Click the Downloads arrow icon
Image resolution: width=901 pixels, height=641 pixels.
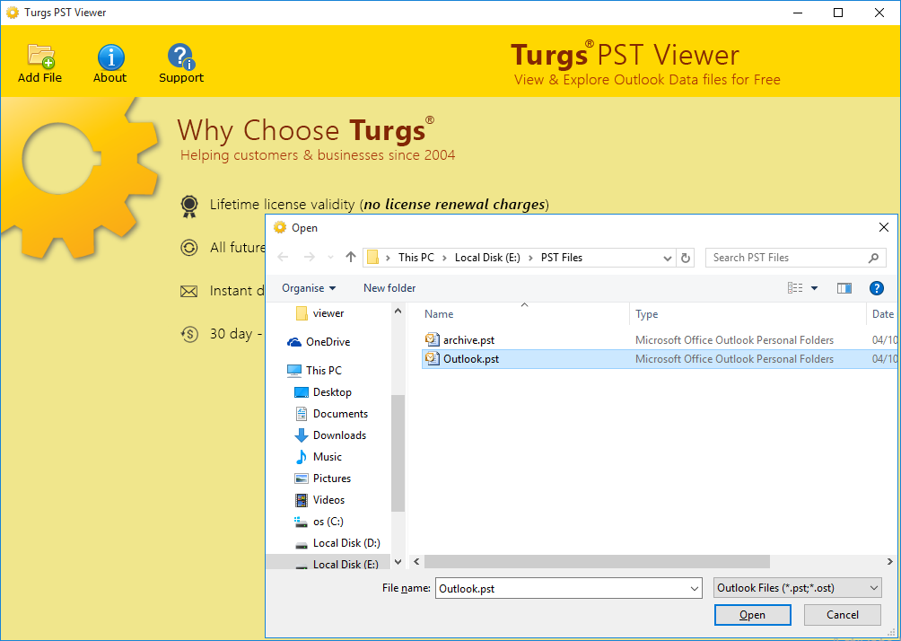point(302,435)
